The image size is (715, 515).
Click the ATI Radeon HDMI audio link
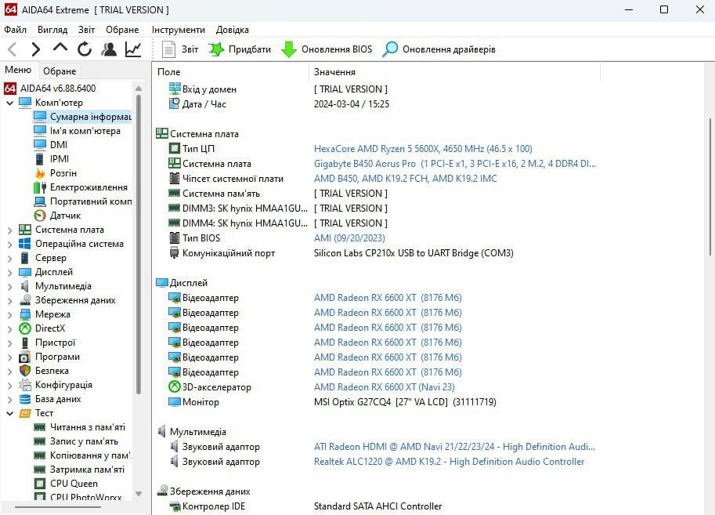click(455, 447)
